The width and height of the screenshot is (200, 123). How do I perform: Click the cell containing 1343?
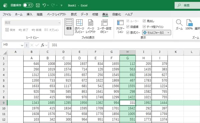pyautogui.click(x=31, y=103)
